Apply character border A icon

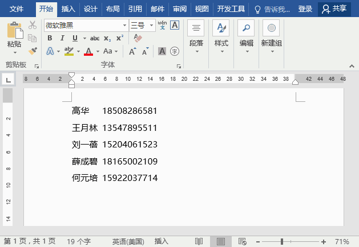175,25
